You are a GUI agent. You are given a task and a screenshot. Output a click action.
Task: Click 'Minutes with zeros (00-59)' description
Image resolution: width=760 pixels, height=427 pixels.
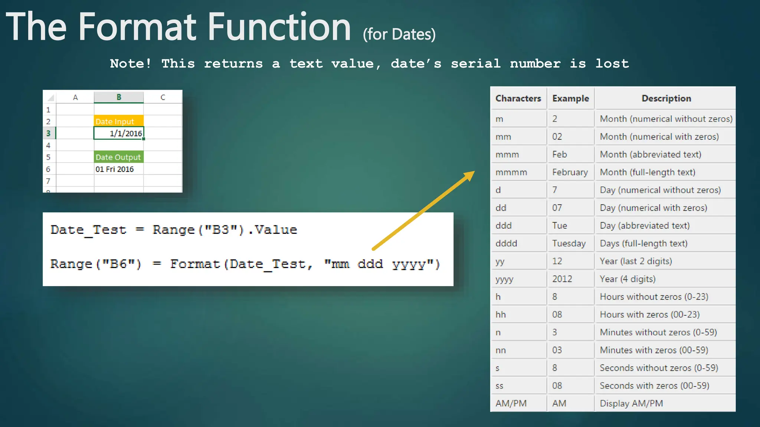666,350
